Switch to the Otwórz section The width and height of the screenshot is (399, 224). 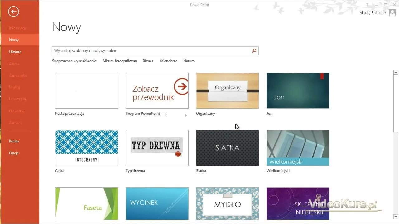(x=15, y=51)
